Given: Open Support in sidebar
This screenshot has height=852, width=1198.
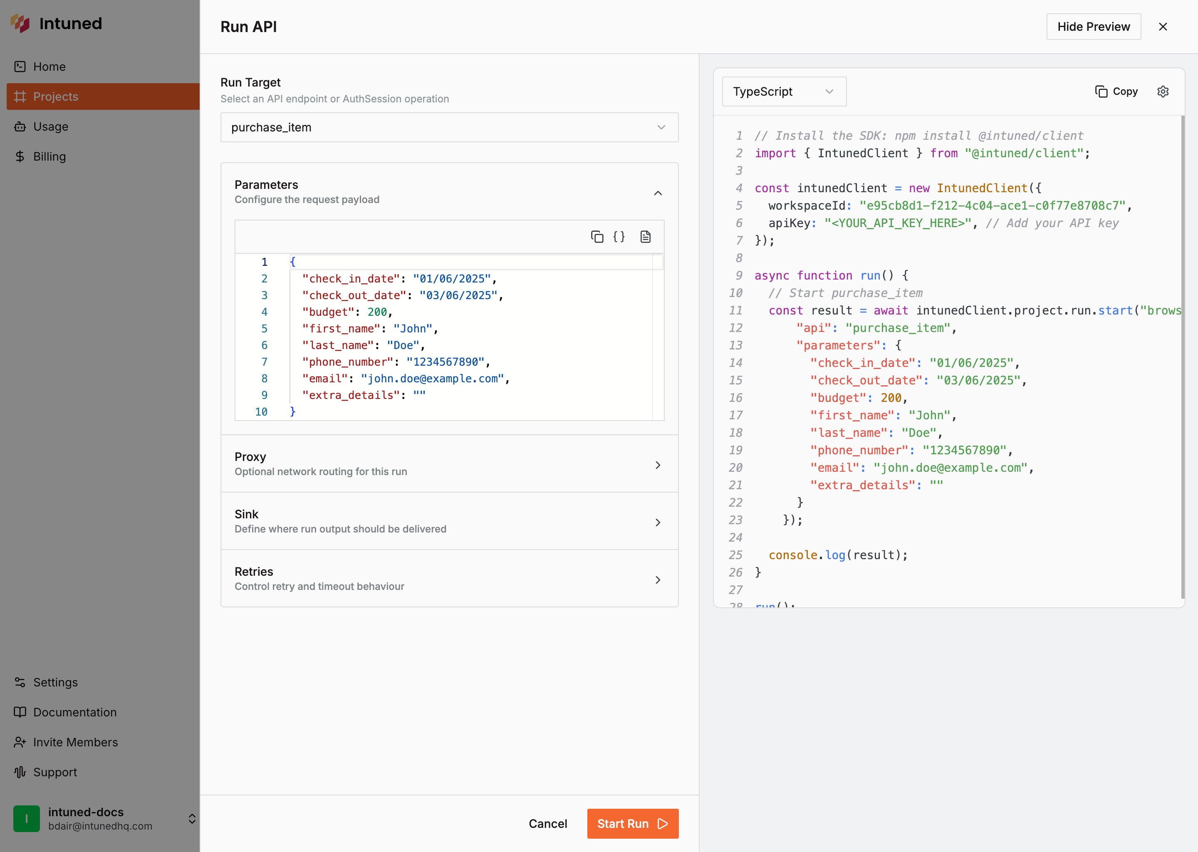Looking at the screenshot, I should 103,772.
